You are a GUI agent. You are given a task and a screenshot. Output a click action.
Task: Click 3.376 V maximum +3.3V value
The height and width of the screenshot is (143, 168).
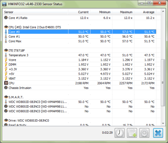tap(127, 69)
